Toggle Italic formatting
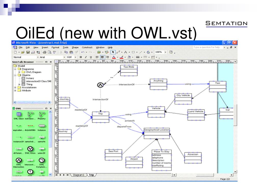261x195 pixels. pyautogui.click(x=86, y=57)
